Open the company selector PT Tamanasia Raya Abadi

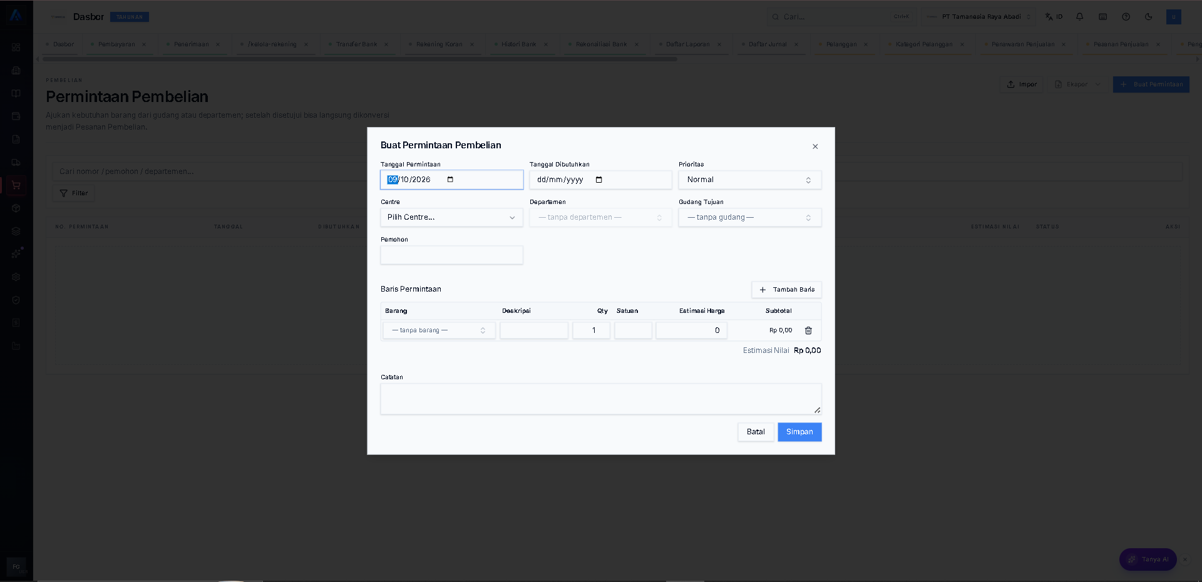coord(979,17)
